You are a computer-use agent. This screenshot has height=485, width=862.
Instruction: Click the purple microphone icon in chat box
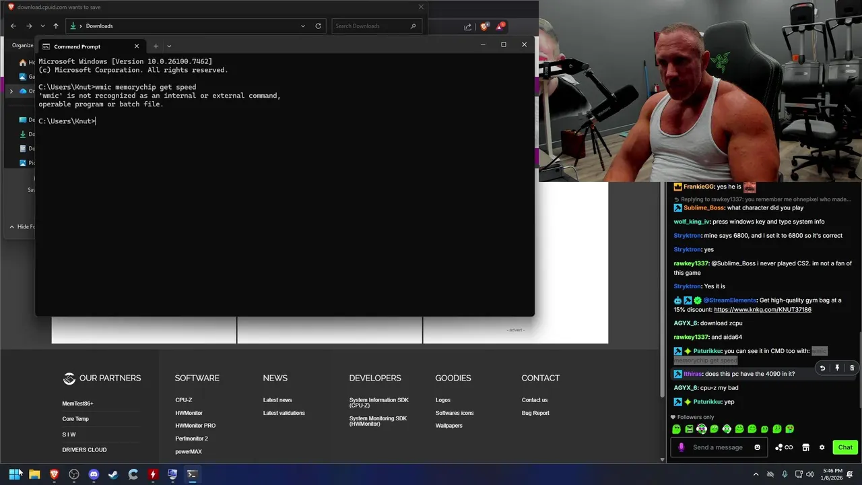tap(681, 447)
